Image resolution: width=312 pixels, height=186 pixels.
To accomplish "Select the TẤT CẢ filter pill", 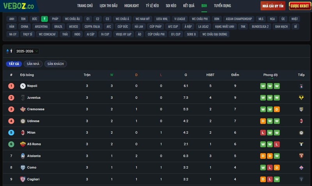I will (x=14, y=64).
